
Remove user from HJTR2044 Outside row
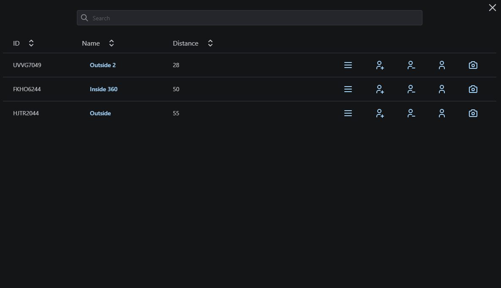[x=411, y=113]
